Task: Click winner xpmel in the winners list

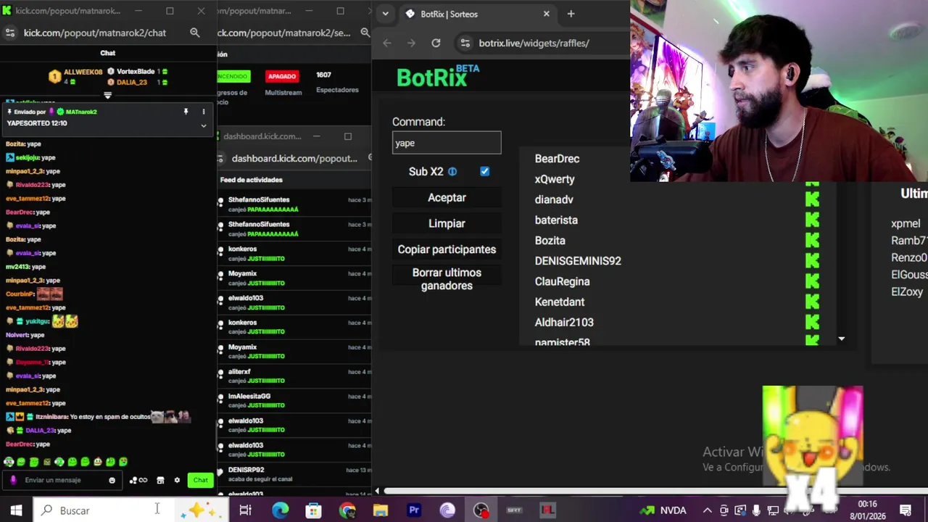Action: 906,223
